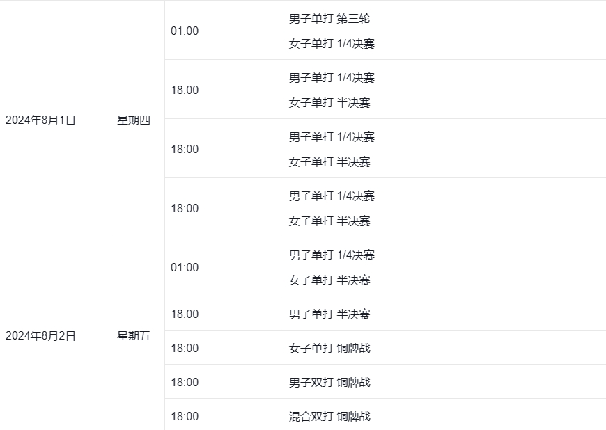This screenshot has height=430, width=606.
Task: Select the 男子单打 第三轮 event text
Action: 329,19
